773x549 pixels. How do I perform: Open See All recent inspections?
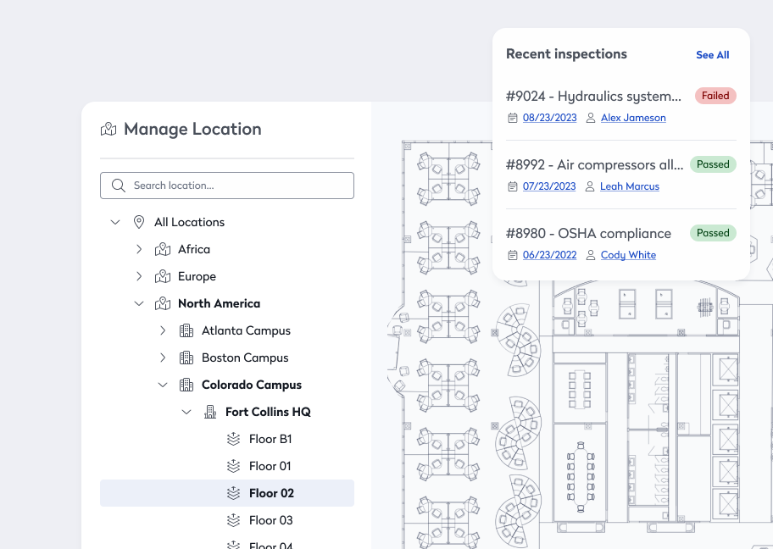712,55
